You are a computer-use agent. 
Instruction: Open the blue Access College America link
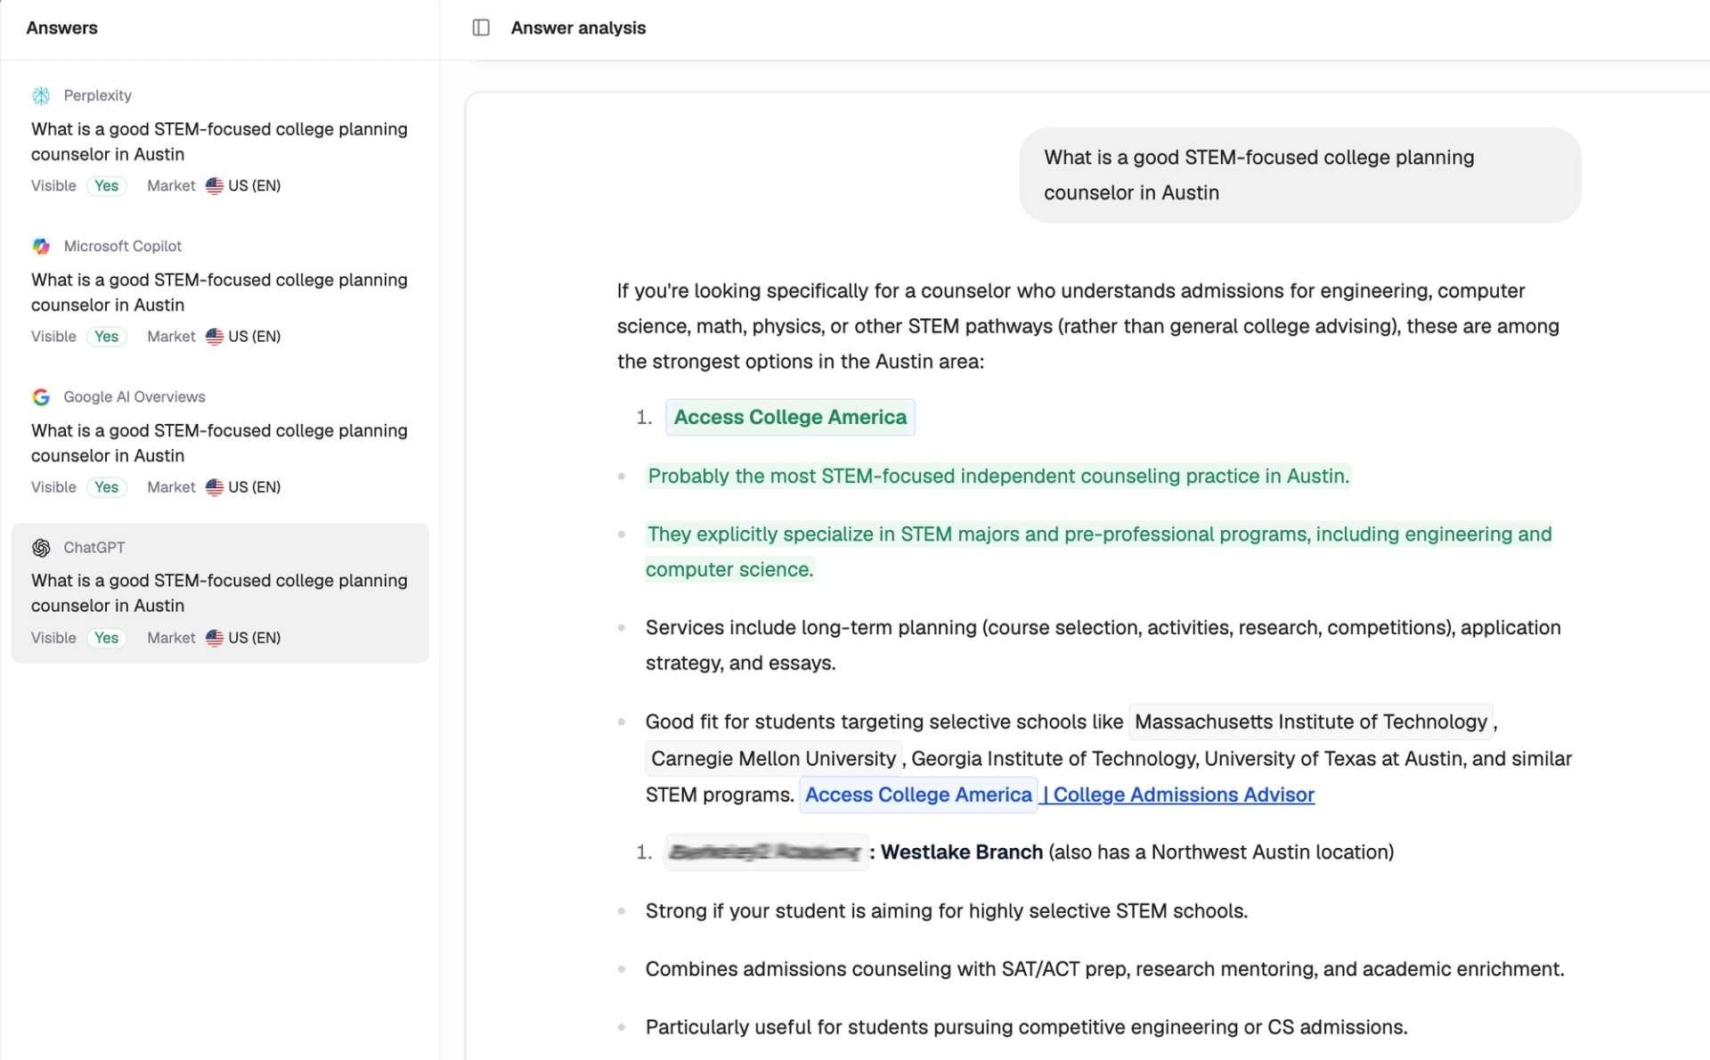click(918, 795)
